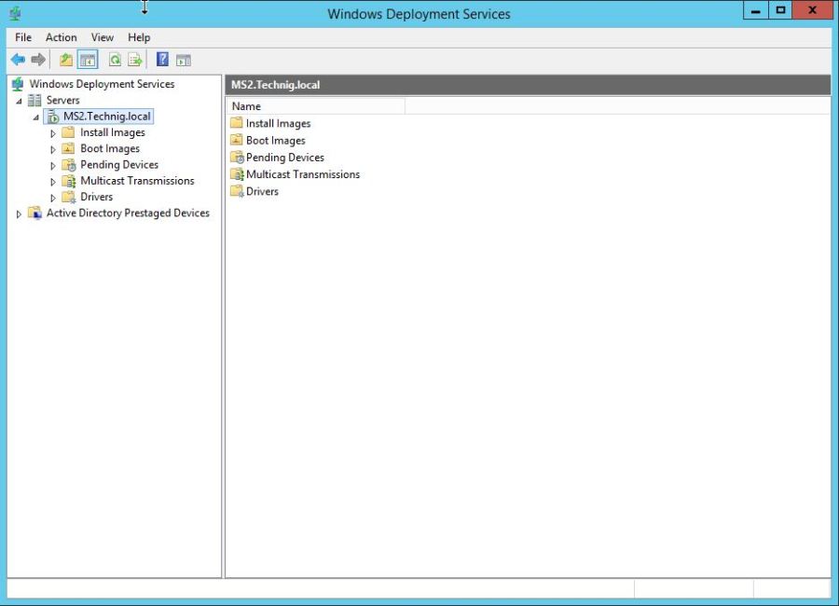Image resolution: width=839 pixels, height=606 pixels.
Task: Select Boot Images text in list pane
Action: point(276,140)
